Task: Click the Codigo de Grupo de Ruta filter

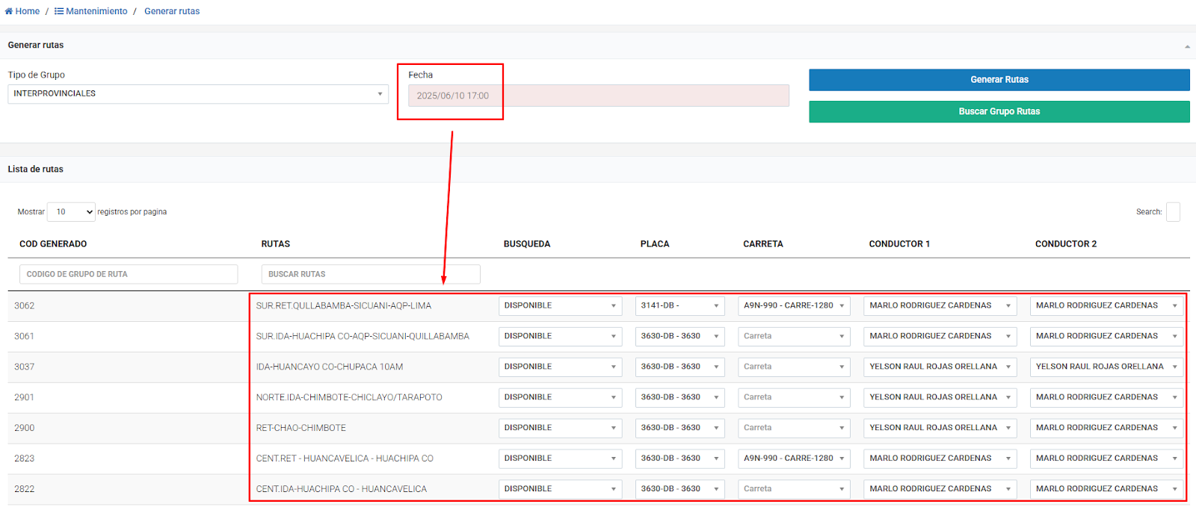Action: pos(129,274)
